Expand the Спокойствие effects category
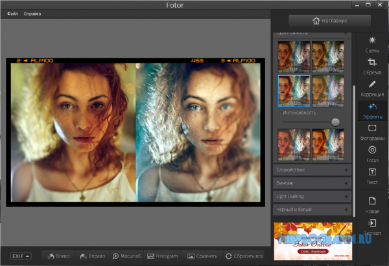Viewport: 389px width, 266px height. point(312,170)
